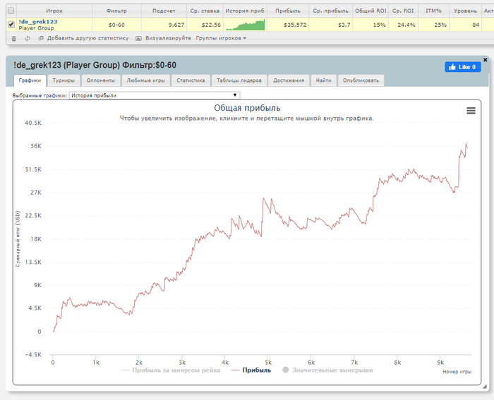Open the Оппоненты tab
This screenshot has width=494, height=400.
pos(101,80)
